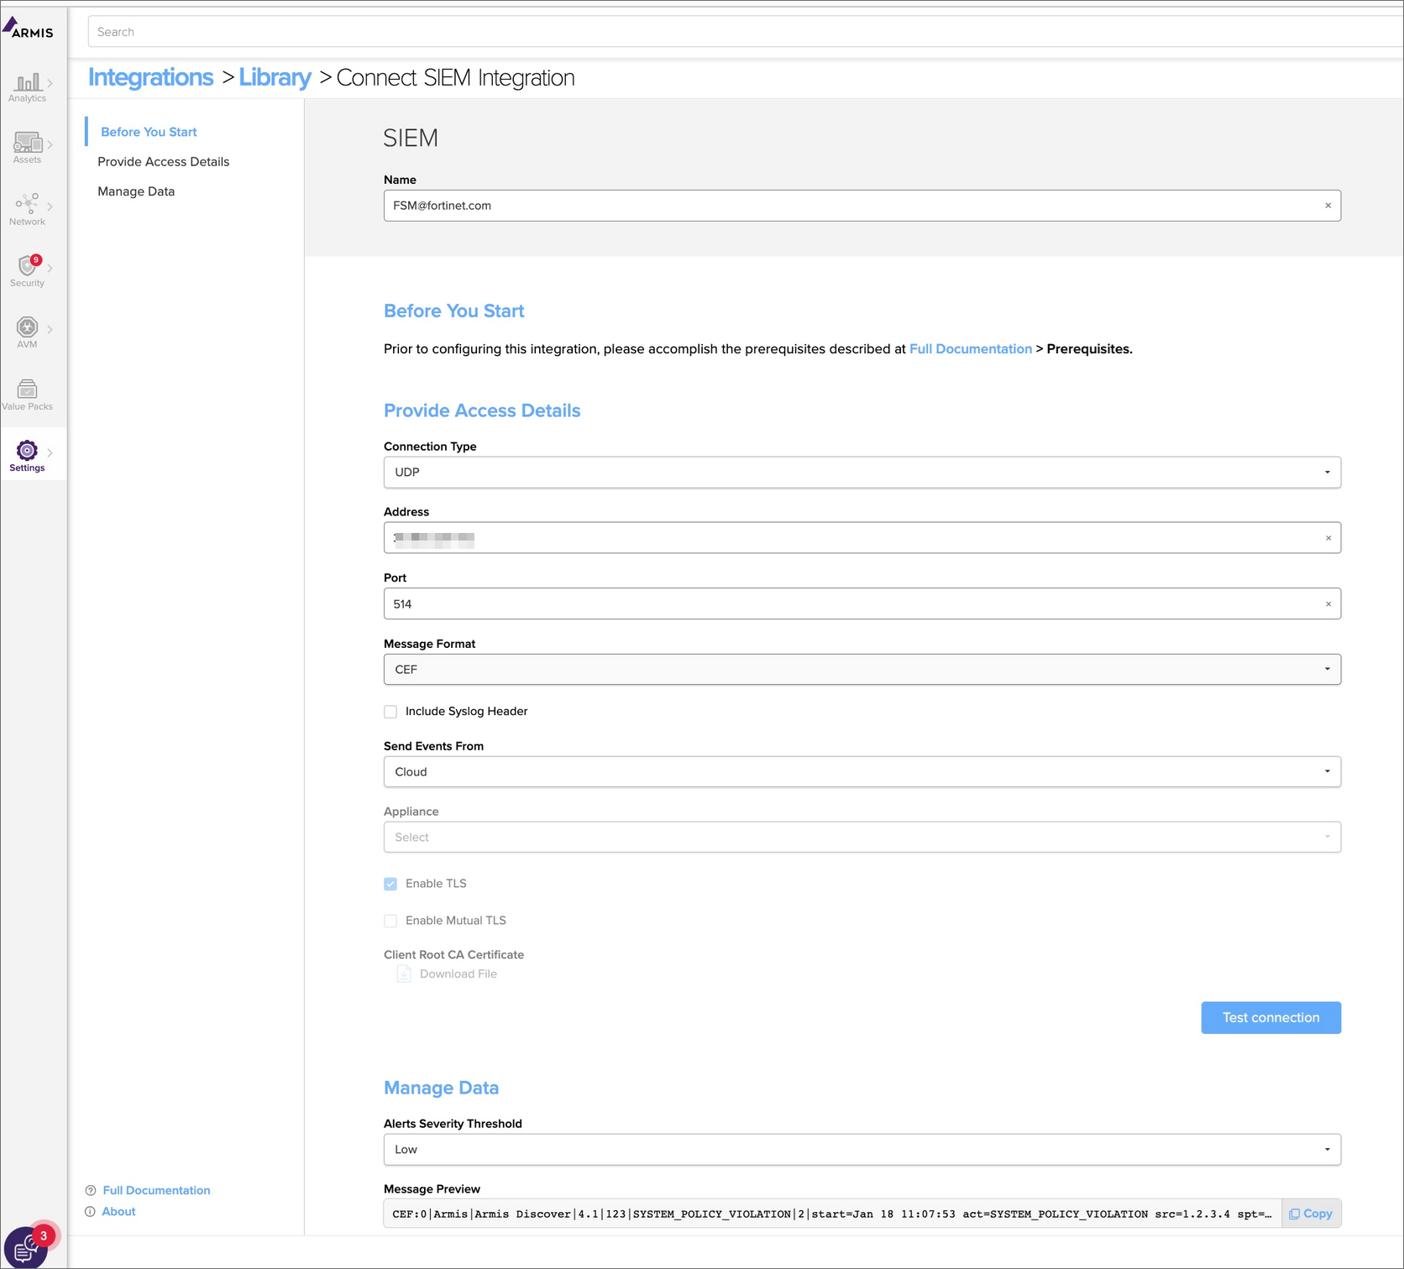Clear the Port field with the x

point(1328,603)
